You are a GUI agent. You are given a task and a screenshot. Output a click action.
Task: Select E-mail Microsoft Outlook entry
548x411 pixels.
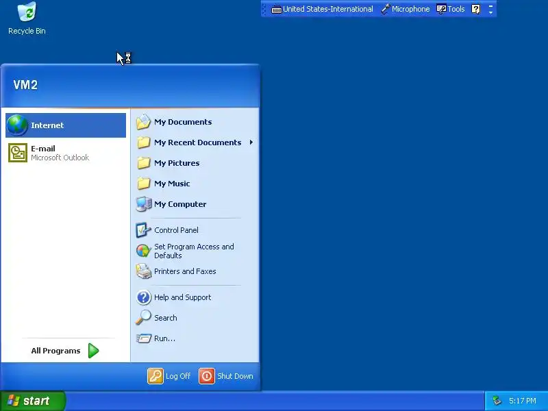pos(66,153)
